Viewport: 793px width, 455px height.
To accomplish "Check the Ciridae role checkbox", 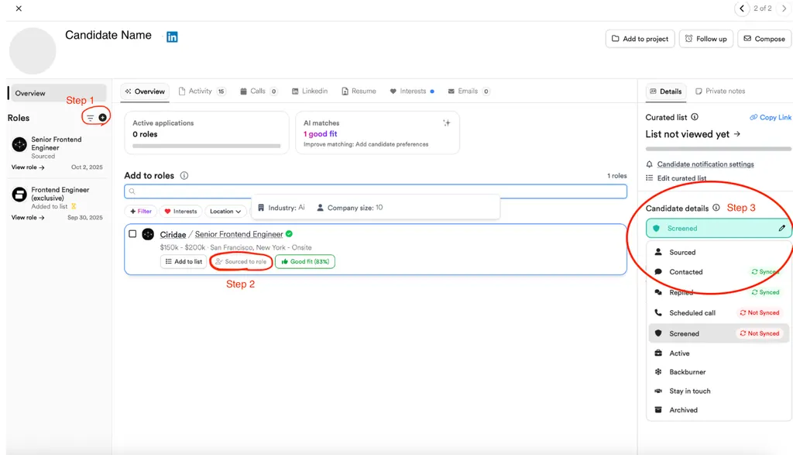I will coord(134,233).
